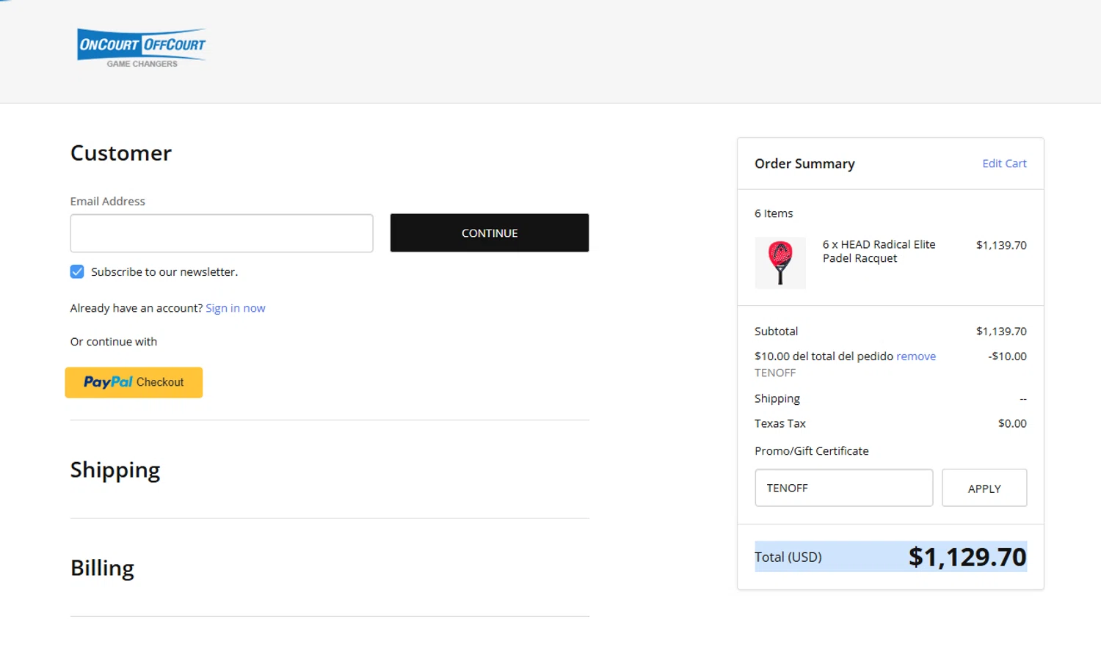Click the Shipping section heading
Viewport: 1101px width, 655px height.
pos(115,470)
